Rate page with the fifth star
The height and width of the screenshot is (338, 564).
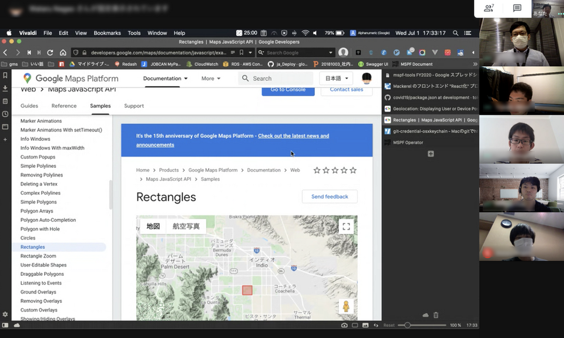point(353,170)
